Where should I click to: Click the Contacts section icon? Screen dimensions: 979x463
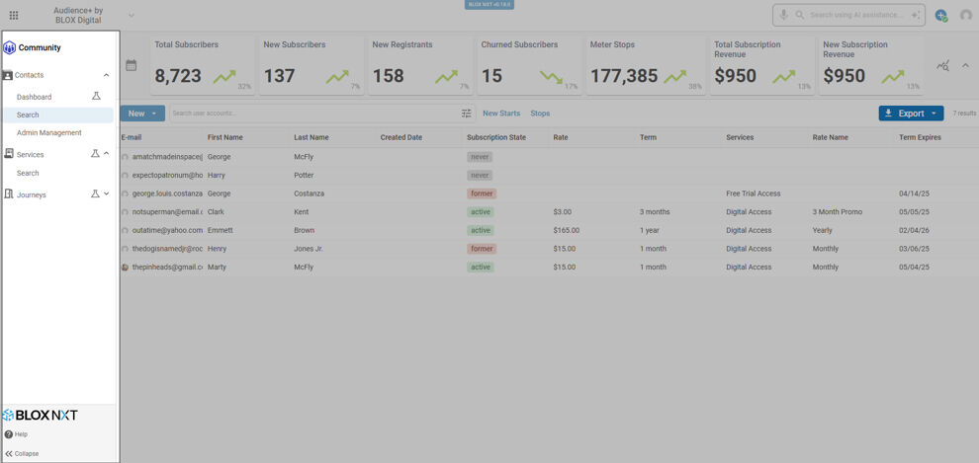(8, 75)
